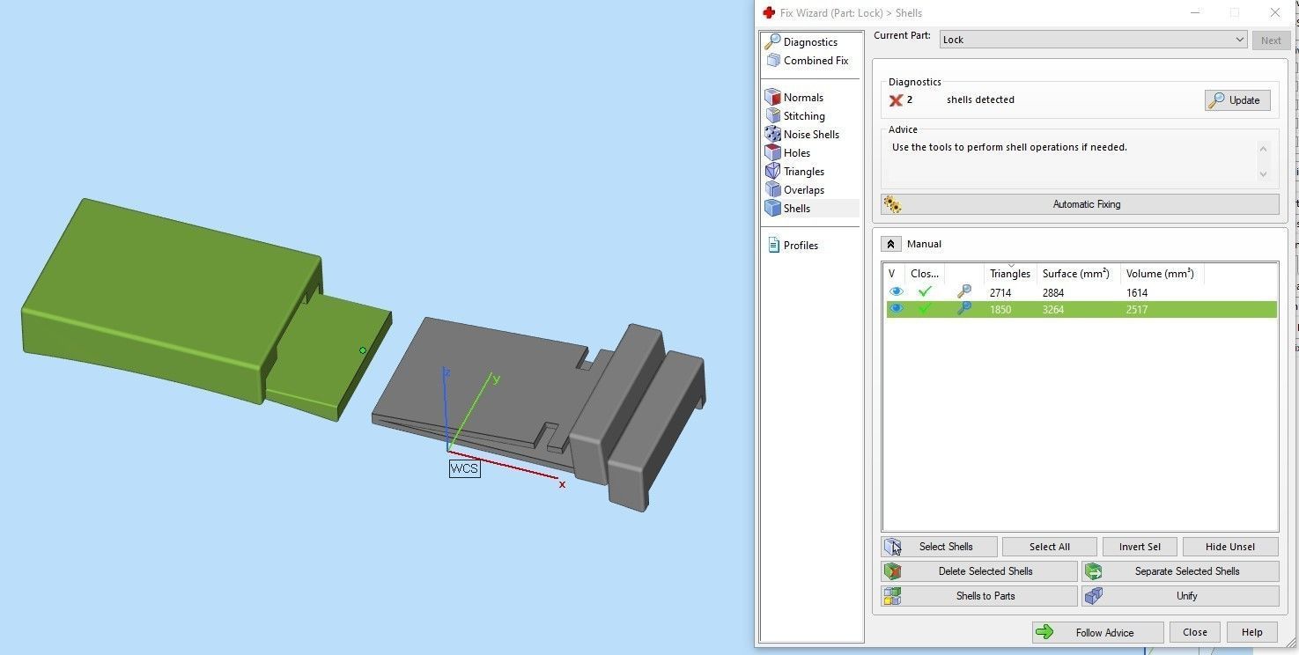Click the Fix Wizard red cross title icon
Viewport: 1299px width, 655px height.
[x=769, y=12]
